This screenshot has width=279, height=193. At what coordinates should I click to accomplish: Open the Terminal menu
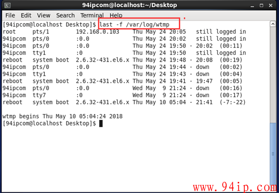(x=92, y=16)
